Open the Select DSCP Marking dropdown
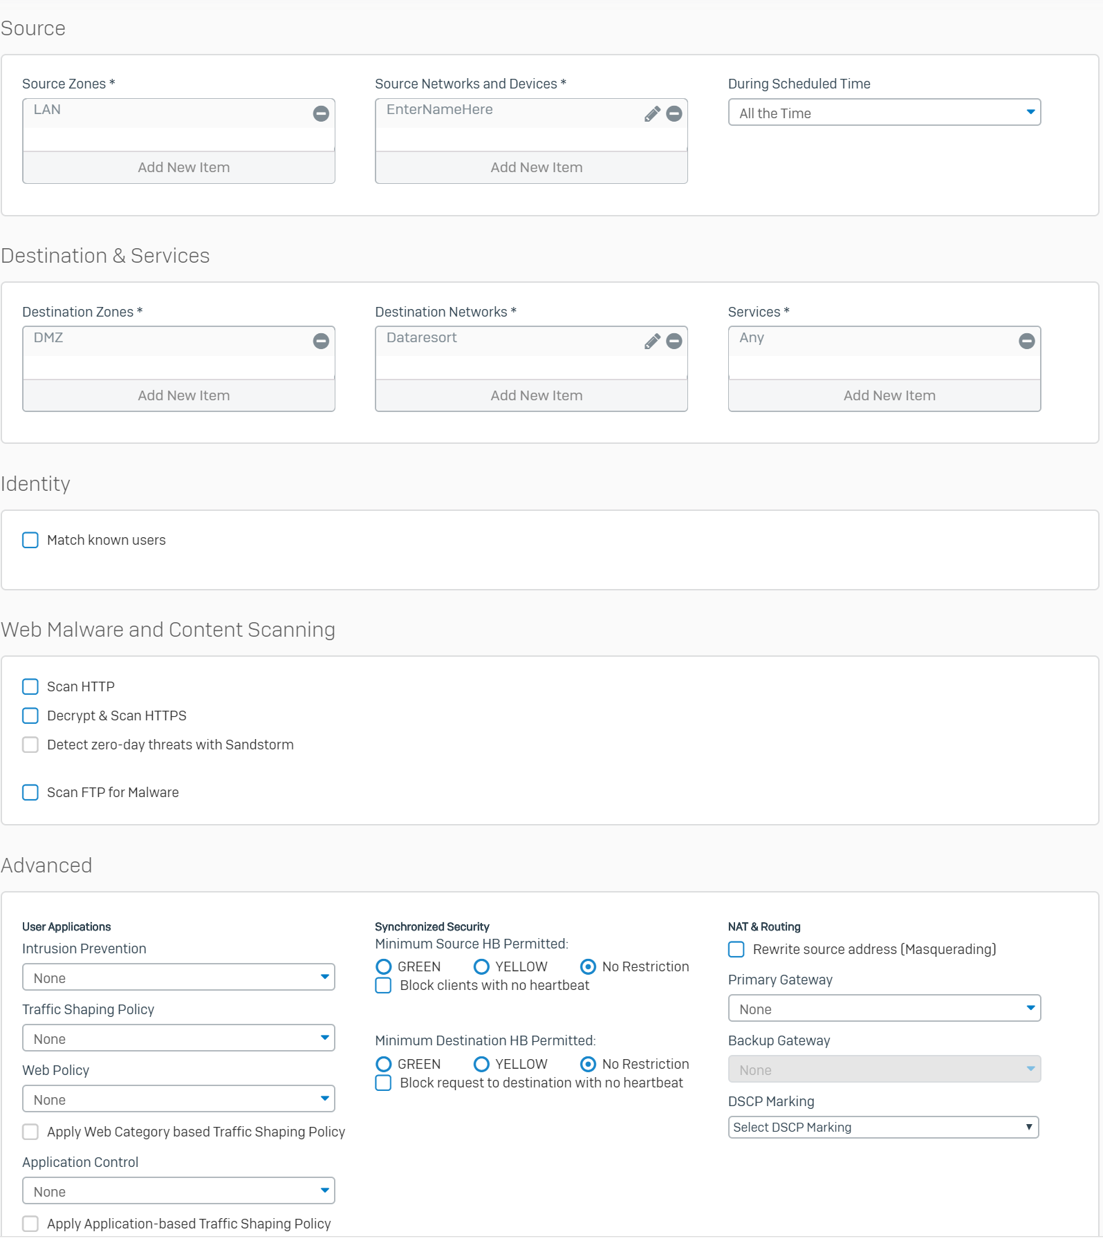Screen dimensions: 1103x1243 884,1128
